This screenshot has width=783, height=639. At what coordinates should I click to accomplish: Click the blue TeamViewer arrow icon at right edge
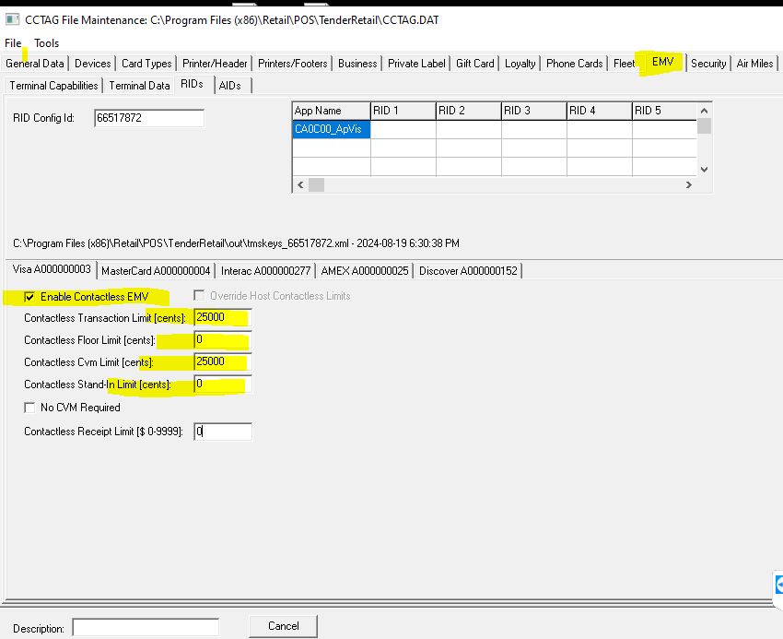pyautogui.click(x=779, y=585)
